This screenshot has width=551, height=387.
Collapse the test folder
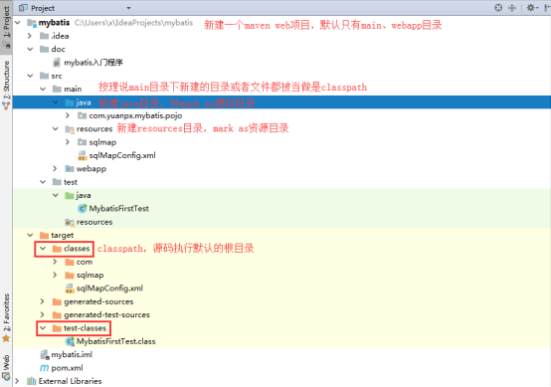pyautogui.click(x=43, y=182)
